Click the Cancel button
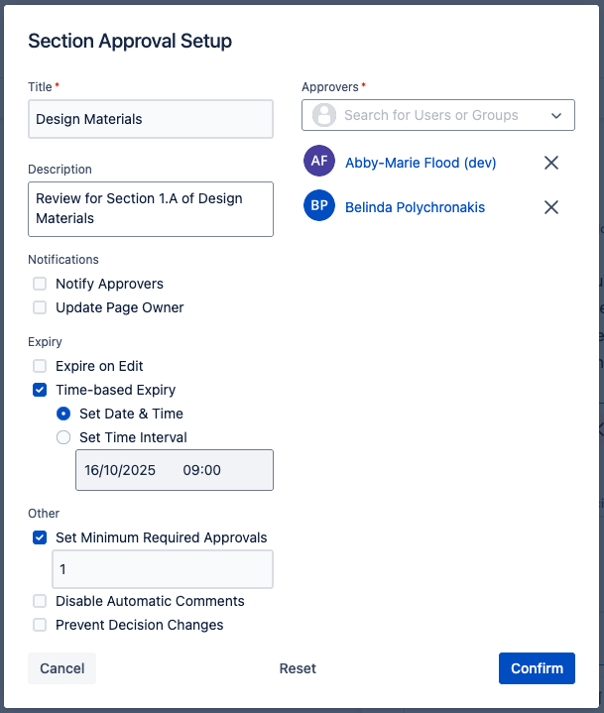The height and width of the screenshot is (713, 604). tap(61, 668)
